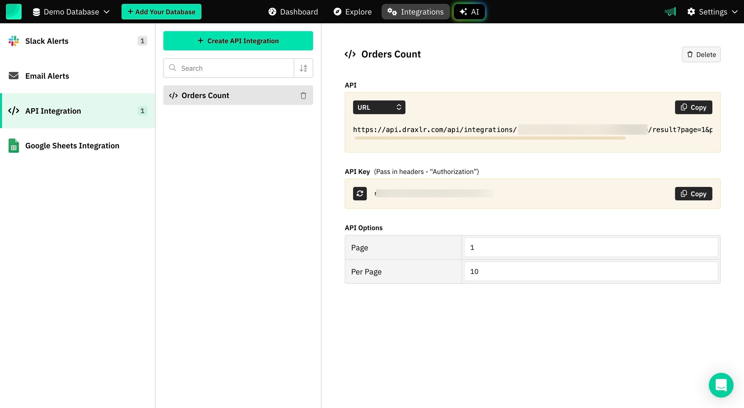Open Email Alerts section
Viewport: 744px width, 408px height.
point(47,76)
